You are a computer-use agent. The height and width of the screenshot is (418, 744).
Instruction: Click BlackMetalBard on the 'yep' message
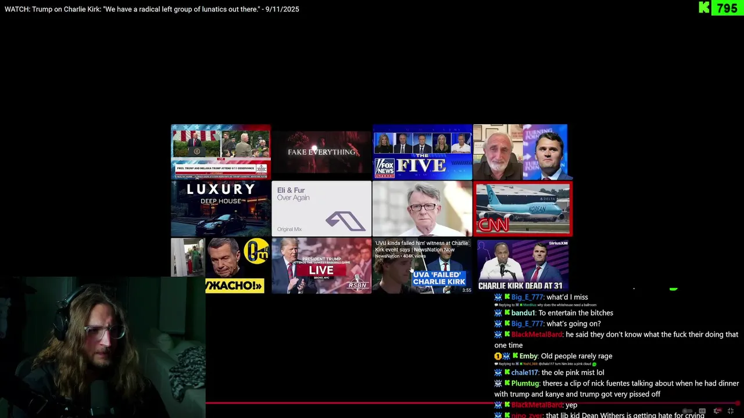tap(537, 405)
